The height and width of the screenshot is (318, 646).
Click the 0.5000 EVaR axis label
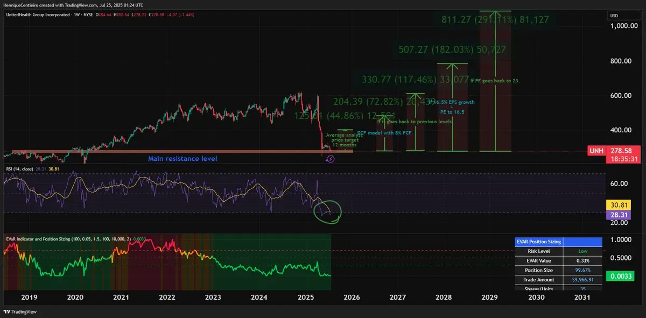point(620,258)
